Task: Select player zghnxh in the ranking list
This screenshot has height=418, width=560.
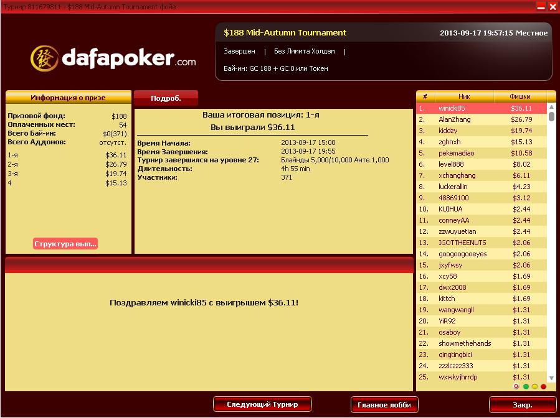Action: point(482,142)
